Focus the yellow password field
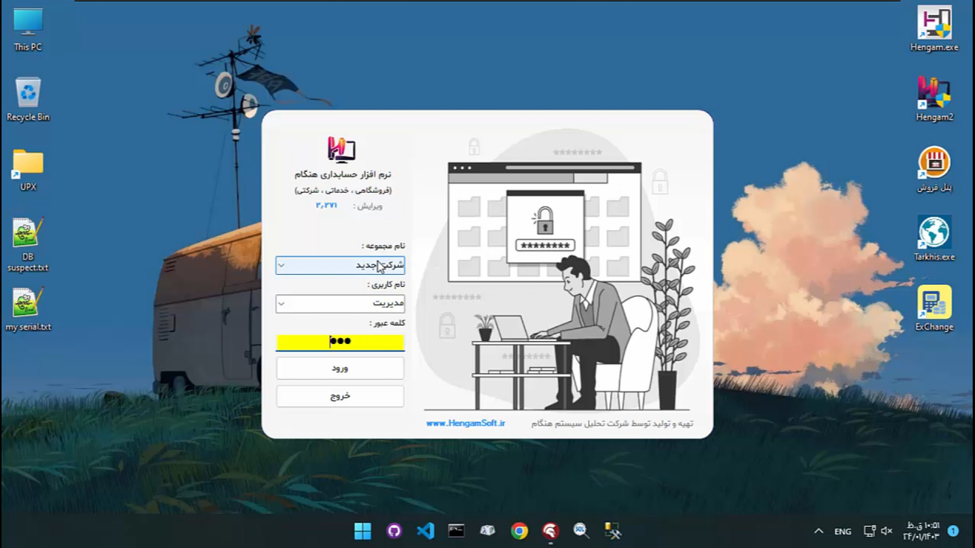 tap(340, 342)
